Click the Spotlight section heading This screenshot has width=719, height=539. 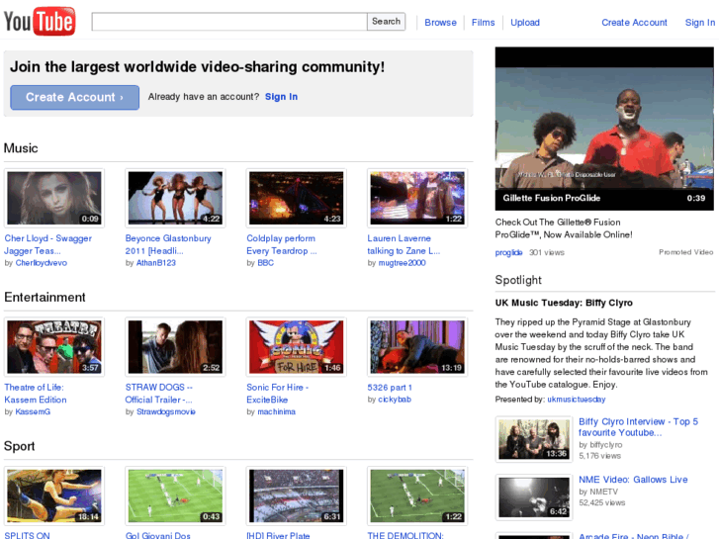(518, 280)
